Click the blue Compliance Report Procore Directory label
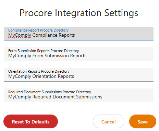 pos(38,30)
